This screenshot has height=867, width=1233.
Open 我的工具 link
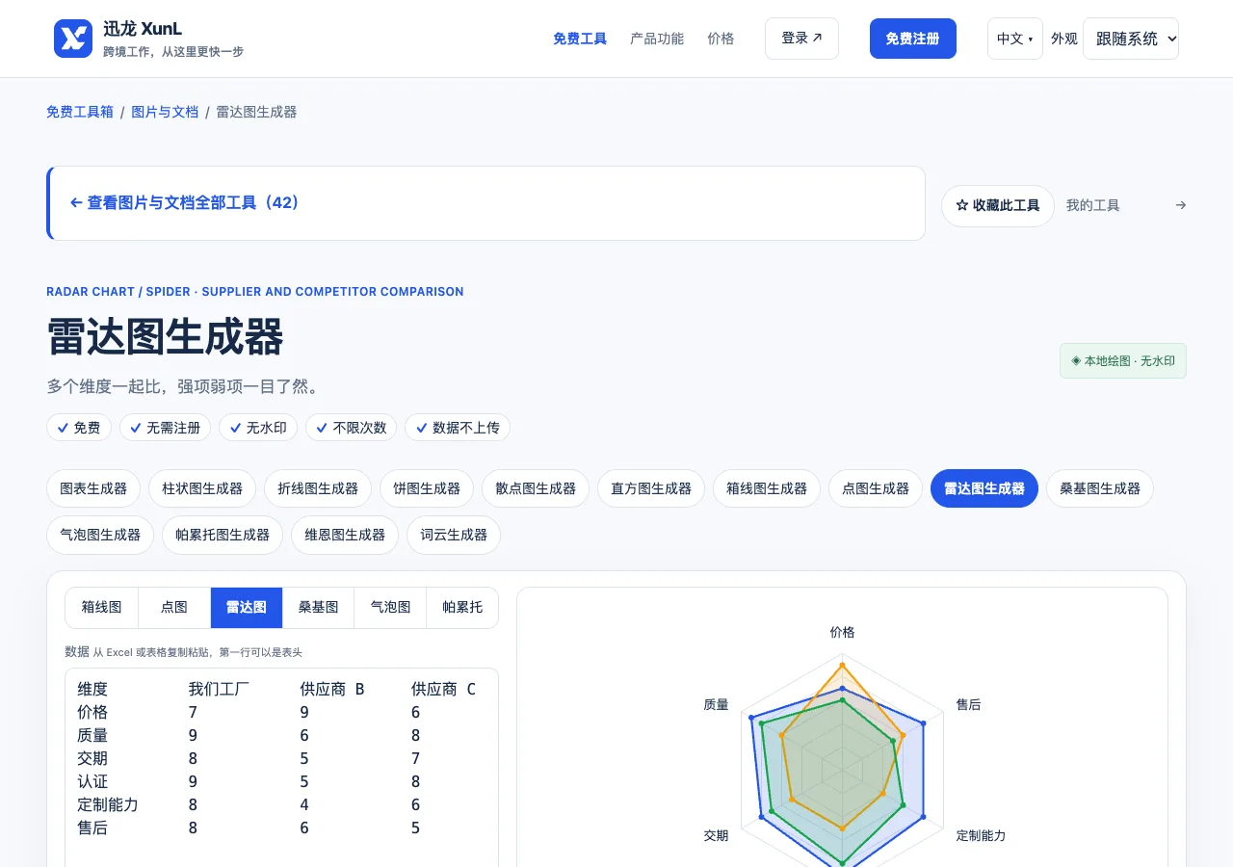click(1092, 205)
